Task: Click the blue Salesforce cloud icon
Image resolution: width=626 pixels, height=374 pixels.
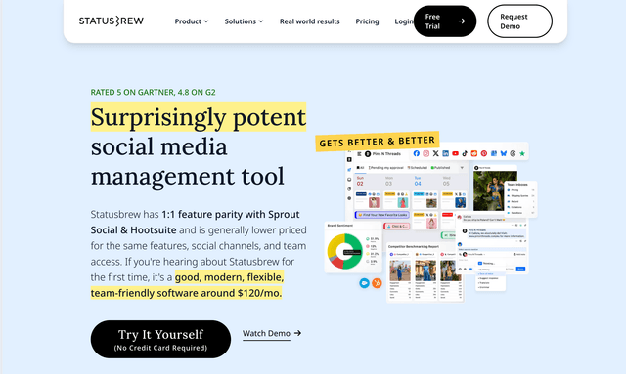Action: click(364, 283)
